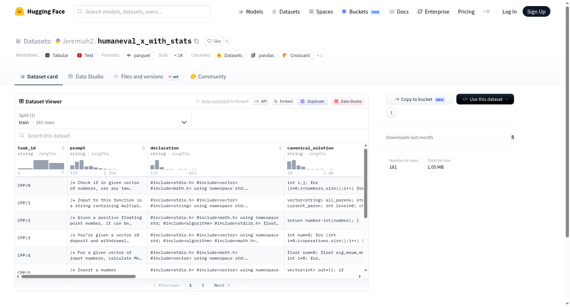The width and height of the screenshot is (570, 307).
Task: Open Data Studio from the viewer header
Action: point(348,101)
